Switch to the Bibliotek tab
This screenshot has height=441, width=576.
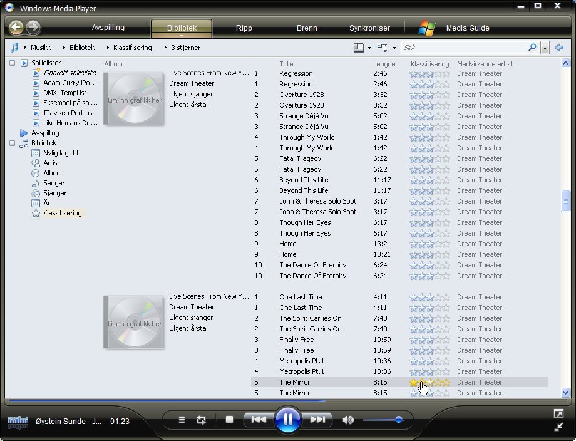point(182,28)
